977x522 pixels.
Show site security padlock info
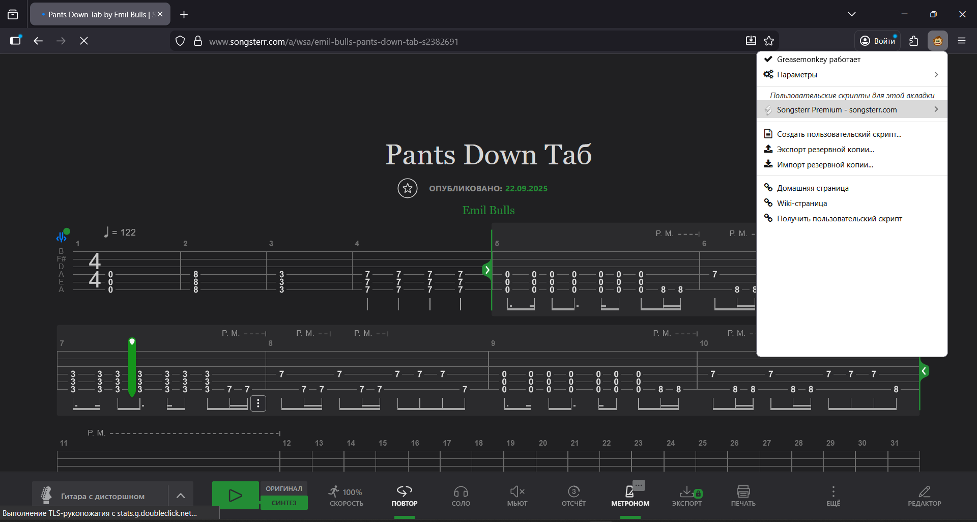[198, 41]
